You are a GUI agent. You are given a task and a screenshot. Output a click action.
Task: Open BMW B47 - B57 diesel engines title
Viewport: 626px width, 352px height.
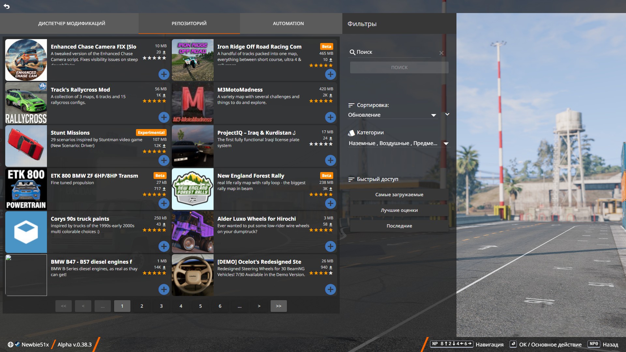[x=91, y=262]
